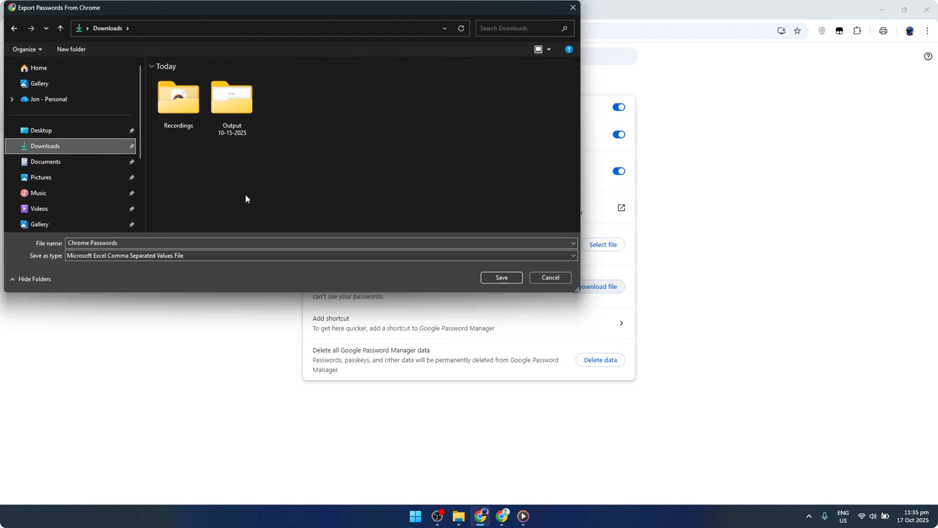The height and width of the screenshot is (528, 938).
Task: Toggle the second Chrome settings switch
Action: coord(619,134)
